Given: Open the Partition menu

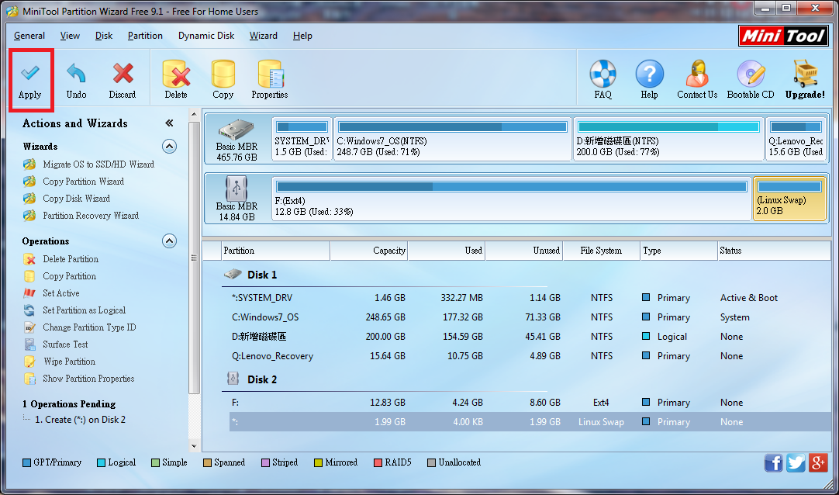Looking at the screenshot, I should click(145, 36).
